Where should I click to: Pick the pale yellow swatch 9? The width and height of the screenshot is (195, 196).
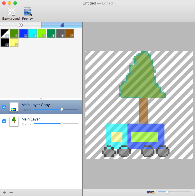tap(14, 43)
